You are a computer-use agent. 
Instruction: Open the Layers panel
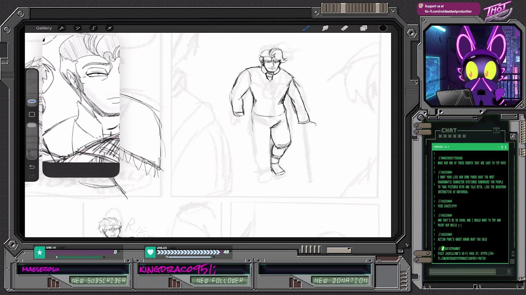coord(364,28)
